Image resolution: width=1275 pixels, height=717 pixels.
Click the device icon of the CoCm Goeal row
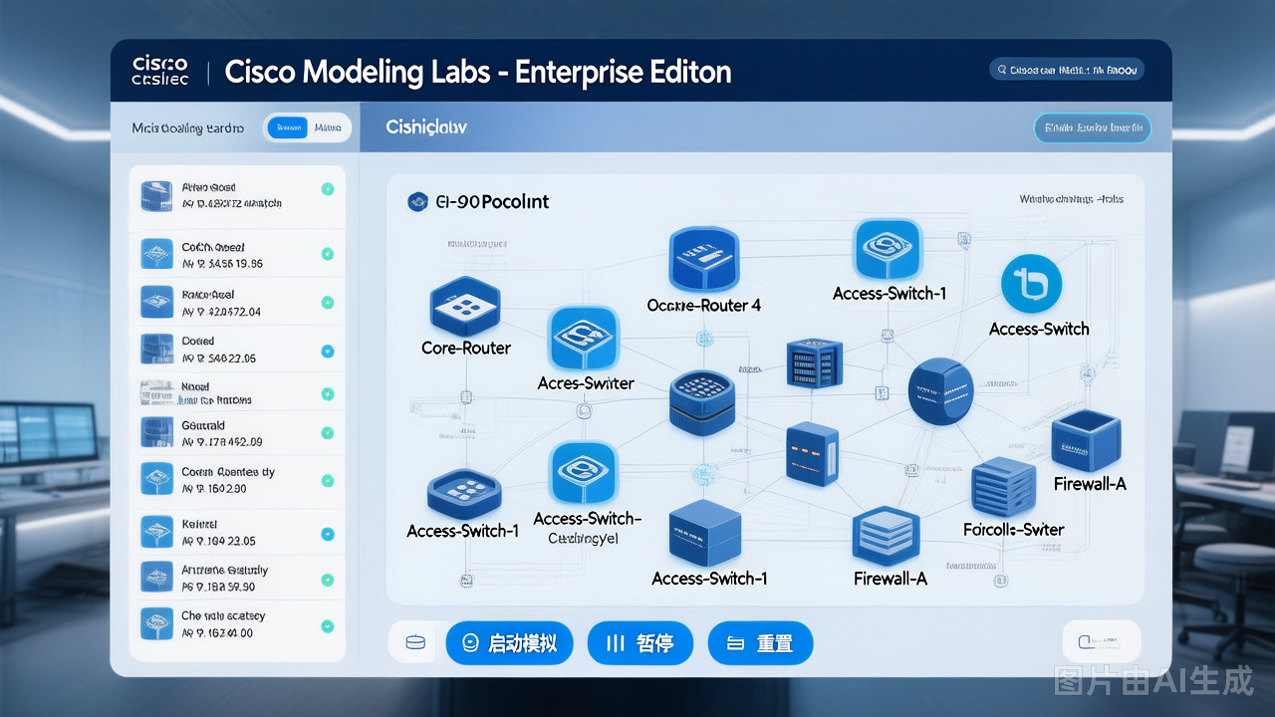[158, 254]
